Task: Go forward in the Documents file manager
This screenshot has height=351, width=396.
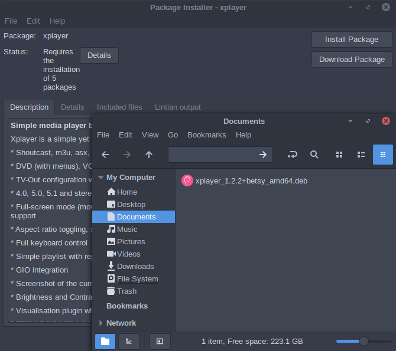Action: (127, 155)
